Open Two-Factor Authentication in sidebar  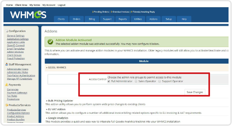coord(21,76)
